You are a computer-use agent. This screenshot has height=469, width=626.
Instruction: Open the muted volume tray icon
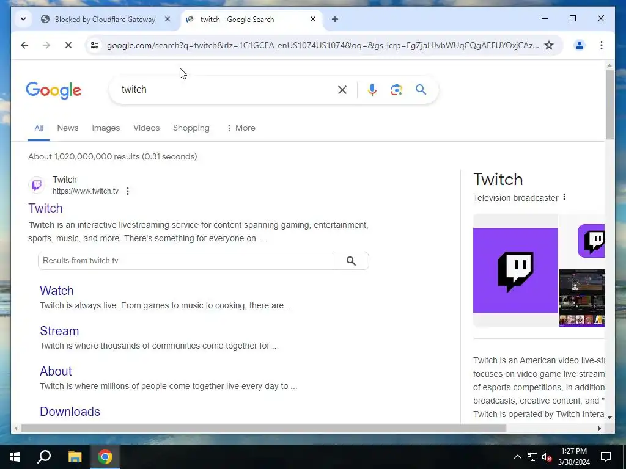pyautogui.click(x=547, y=457)
